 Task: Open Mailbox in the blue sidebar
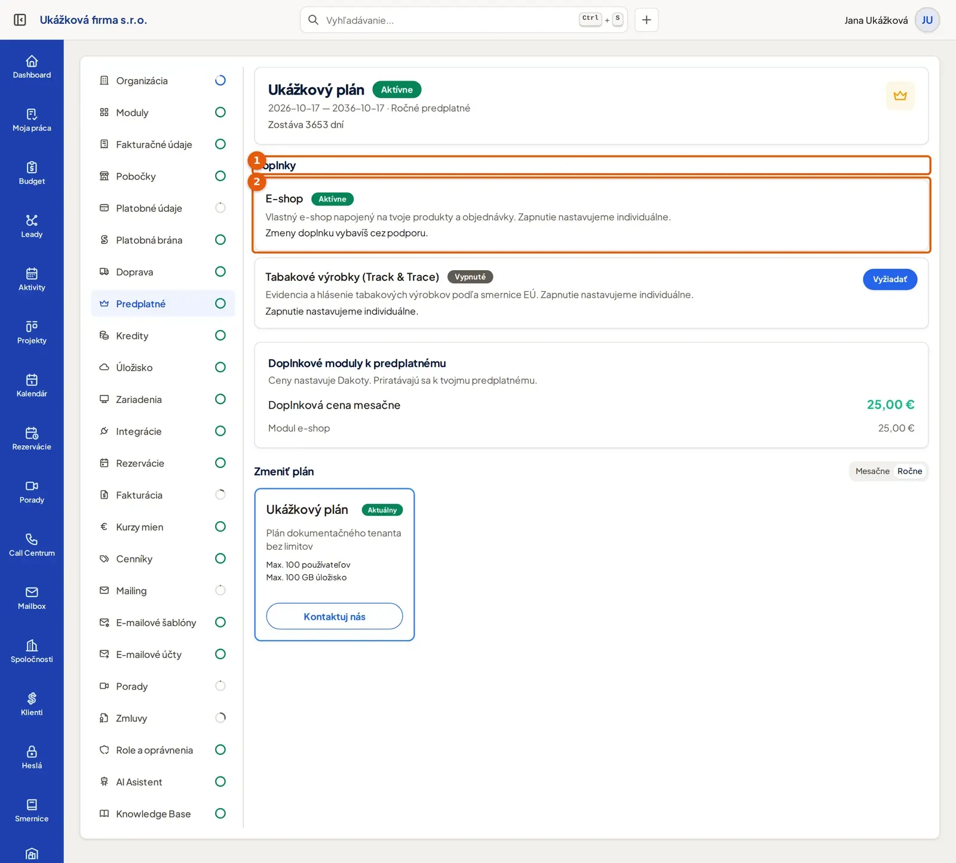[x=32, y=599]
